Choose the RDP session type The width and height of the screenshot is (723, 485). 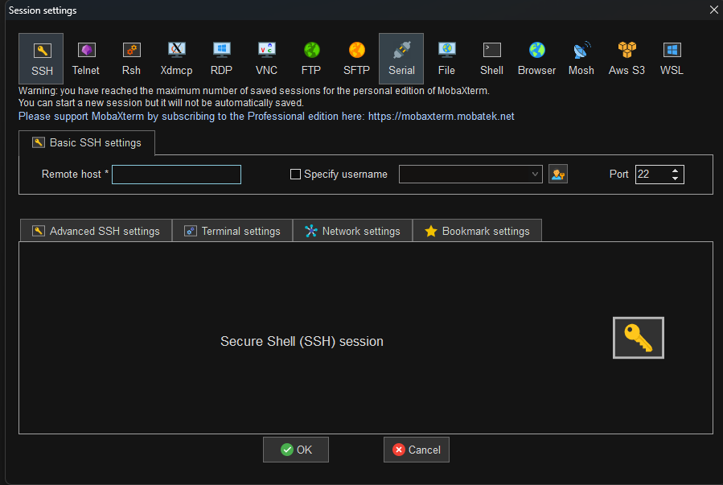(221, 59)
